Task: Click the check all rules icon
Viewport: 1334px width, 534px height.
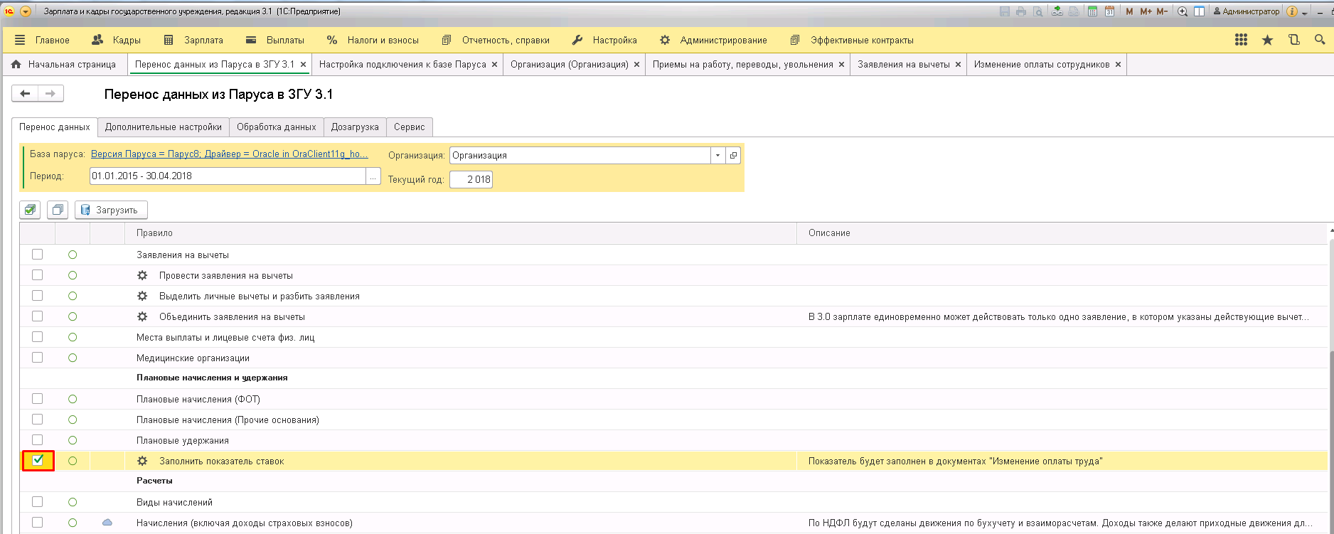Action: (30, 210)
